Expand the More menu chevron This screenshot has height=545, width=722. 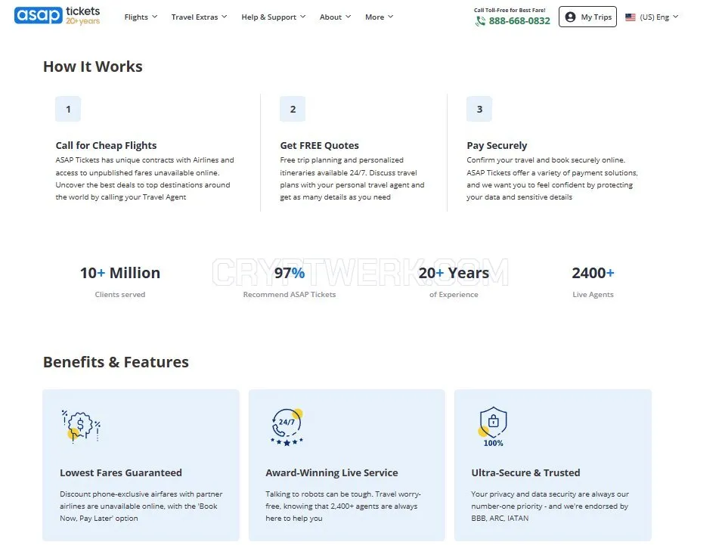(390, 17)
